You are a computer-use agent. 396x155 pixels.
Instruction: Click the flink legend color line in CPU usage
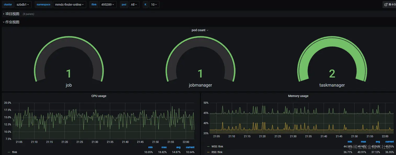(x=9, y=152)
